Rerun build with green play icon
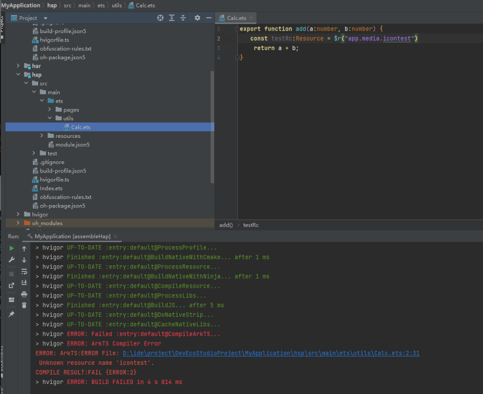This screenshot has width=483, height=394. point(12,248)
